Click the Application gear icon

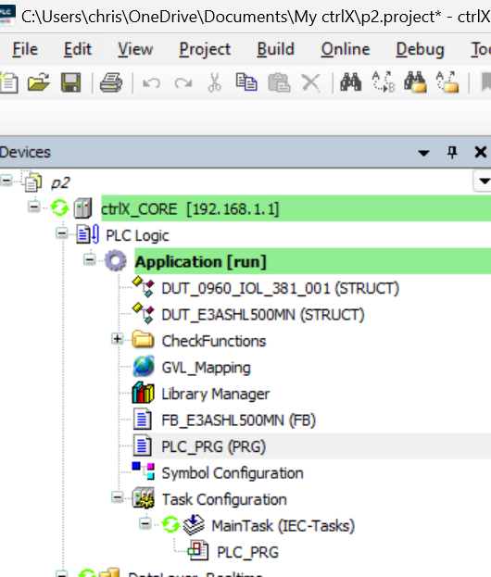point(116,261)
